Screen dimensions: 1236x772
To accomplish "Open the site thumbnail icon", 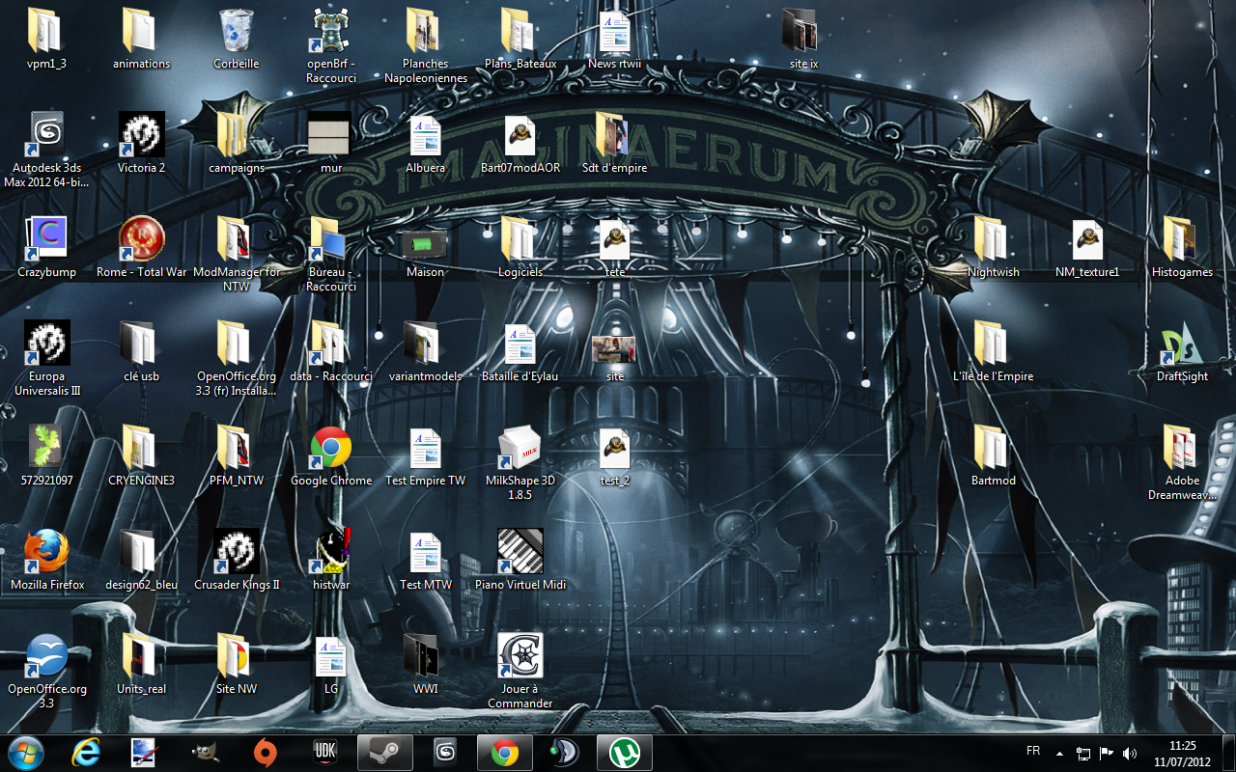I will (615, 350).
